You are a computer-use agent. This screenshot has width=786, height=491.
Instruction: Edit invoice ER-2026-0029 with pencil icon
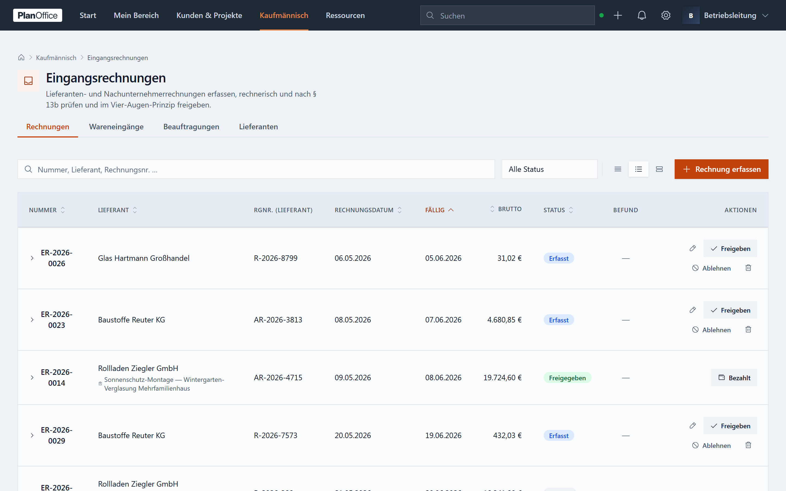click(x=692, y=426)
